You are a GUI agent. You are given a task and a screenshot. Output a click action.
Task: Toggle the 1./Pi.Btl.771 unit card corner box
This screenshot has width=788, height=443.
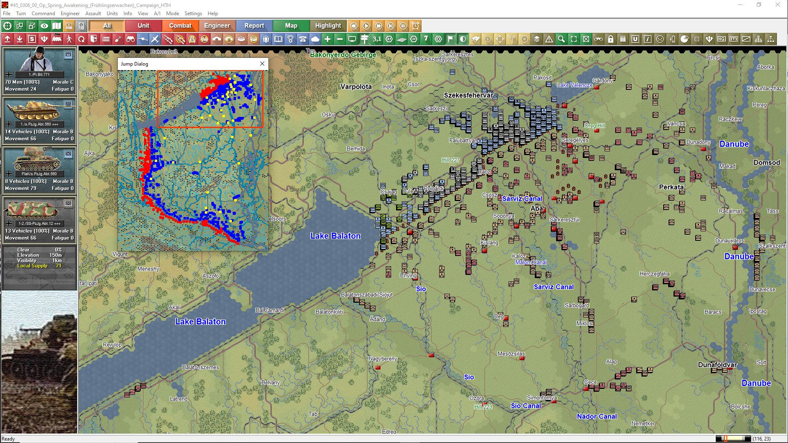[68, 55]
